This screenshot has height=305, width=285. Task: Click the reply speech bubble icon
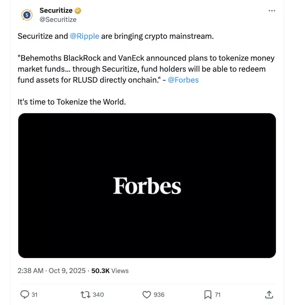click(x=25, y=294)
